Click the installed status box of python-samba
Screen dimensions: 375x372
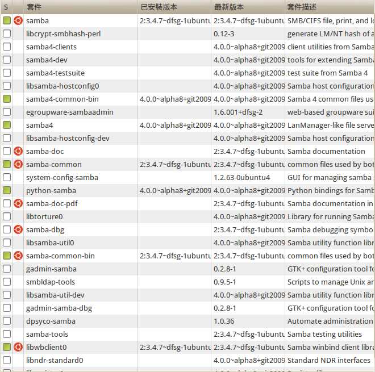click(x=7, y=190)
